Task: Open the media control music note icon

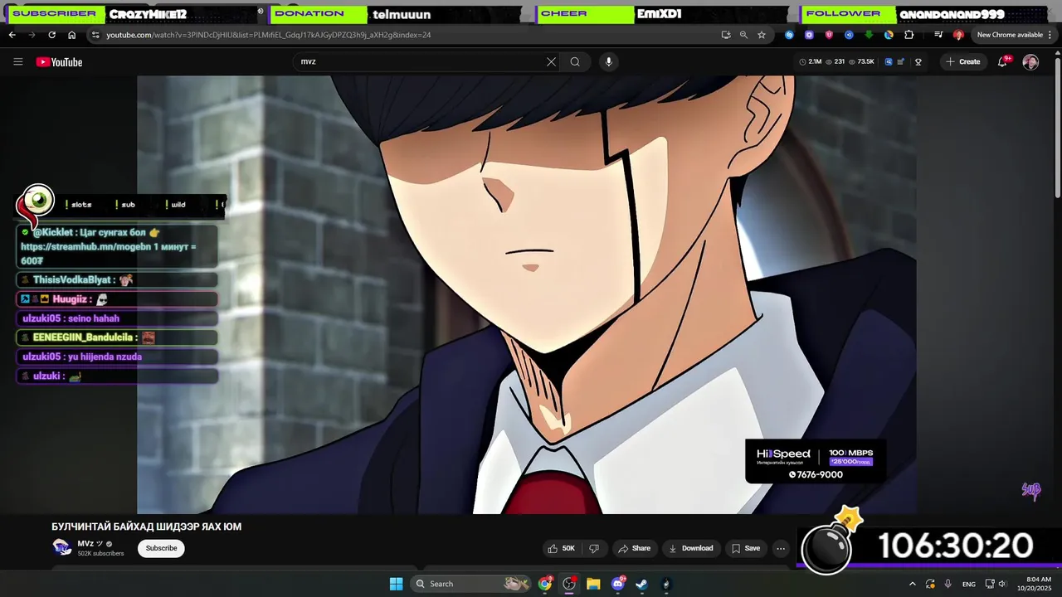Action: [938, 35]
